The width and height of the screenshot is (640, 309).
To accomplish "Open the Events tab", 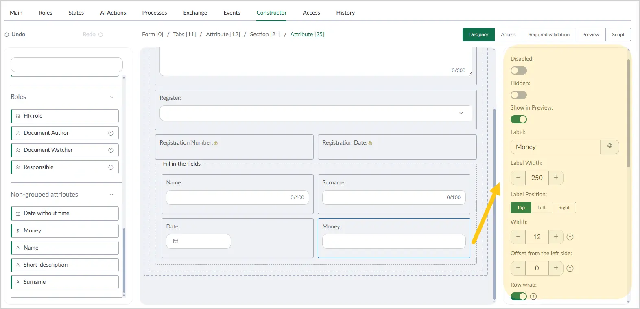I will (x=232, y=13).
